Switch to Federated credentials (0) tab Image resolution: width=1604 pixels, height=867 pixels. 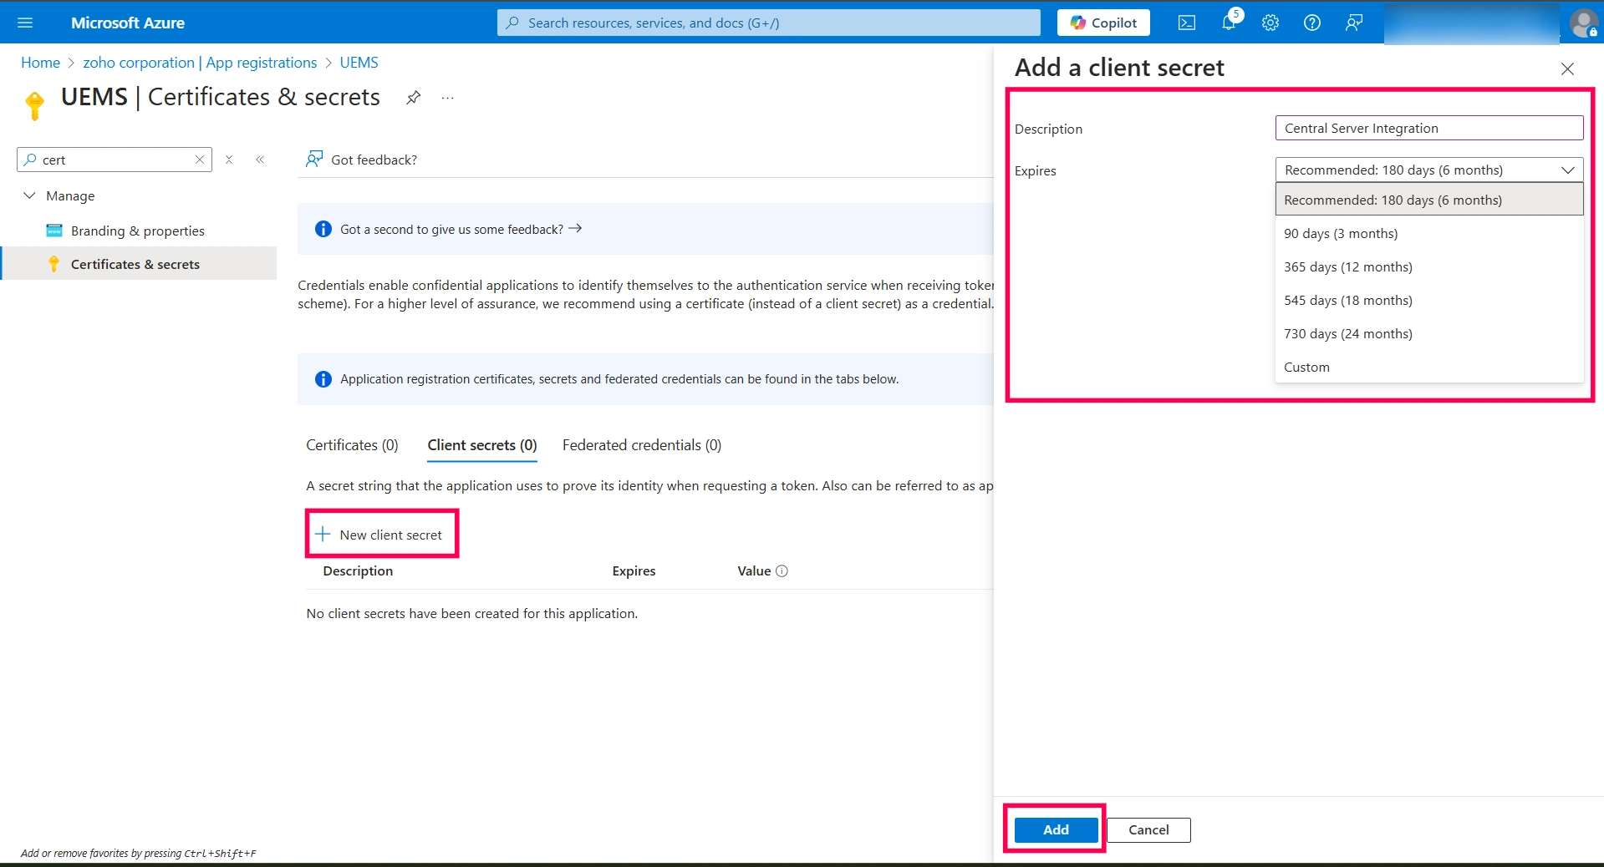point(642,445)
